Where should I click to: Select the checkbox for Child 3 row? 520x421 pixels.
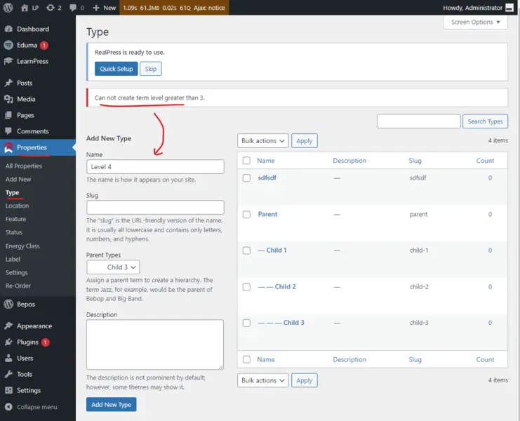pos(246,323)
